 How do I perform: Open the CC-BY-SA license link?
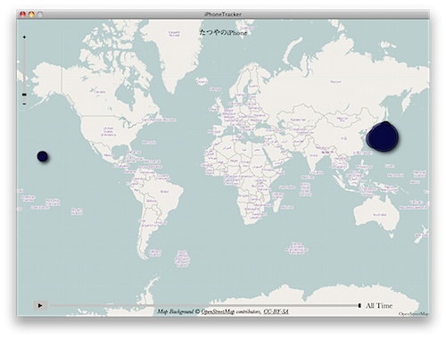(x=276, y=311)
